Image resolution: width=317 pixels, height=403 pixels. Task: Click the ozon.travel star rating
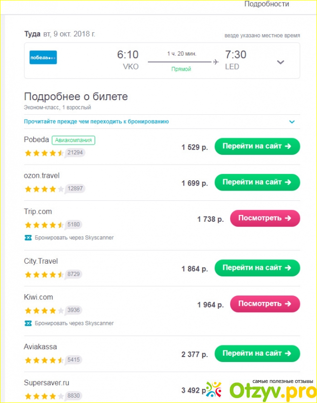coord(44,189)
